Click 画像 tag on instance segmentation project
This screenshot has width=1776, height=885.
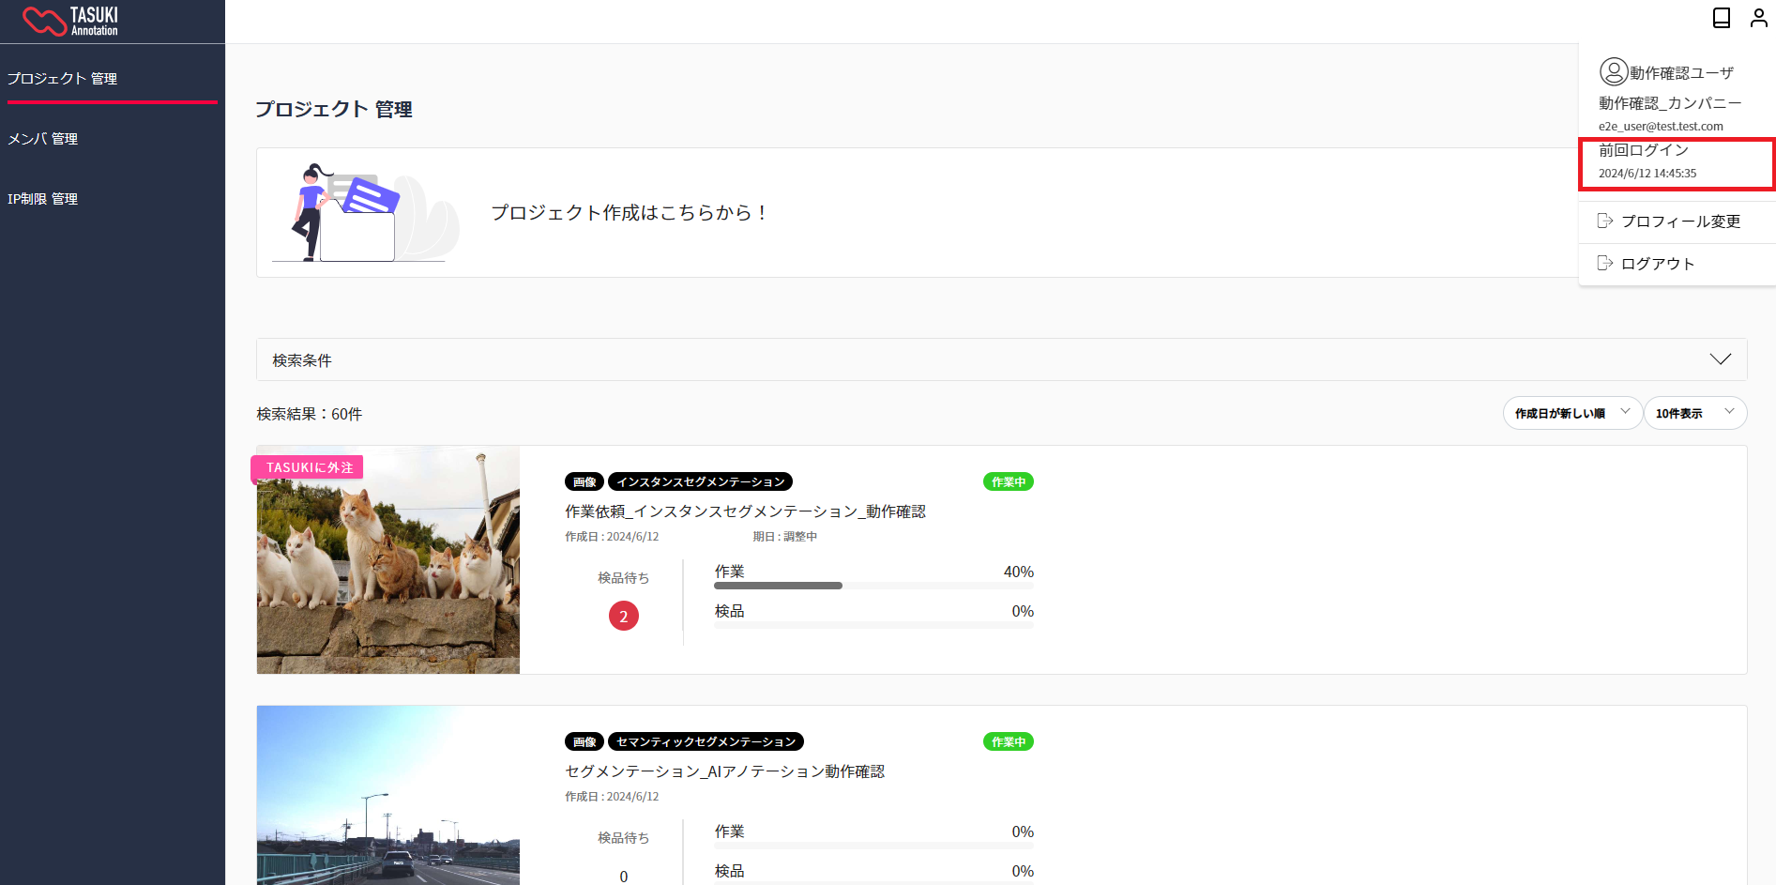click(x=584, y=481)
